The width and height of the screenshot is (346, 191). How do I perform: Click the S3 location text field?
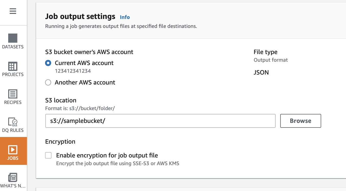[x=160, y=121]
